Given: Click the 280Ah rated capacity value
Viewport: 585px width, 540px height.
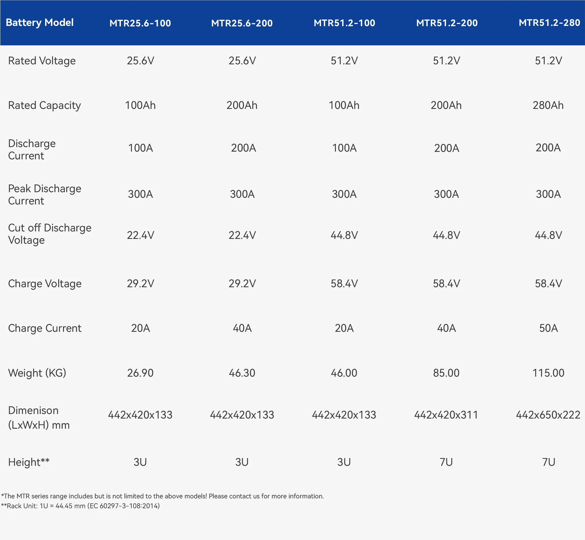Looking at the screenshot, I should (x=548, y=105).
